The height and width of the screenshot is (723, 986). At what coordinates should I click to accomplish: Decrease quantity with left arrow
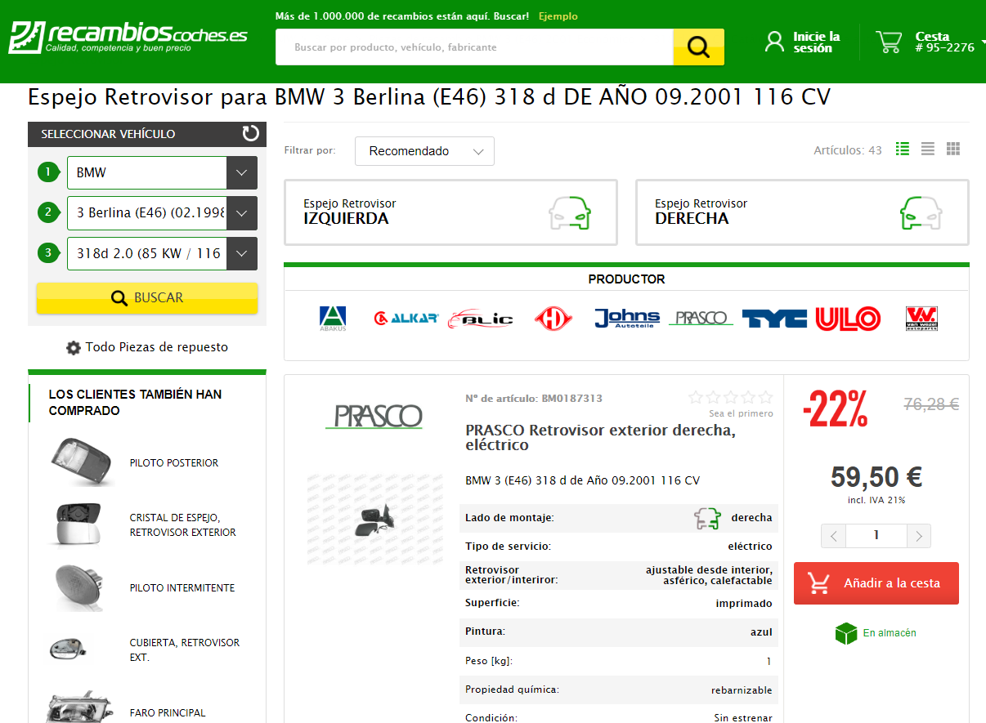point(833,536)
